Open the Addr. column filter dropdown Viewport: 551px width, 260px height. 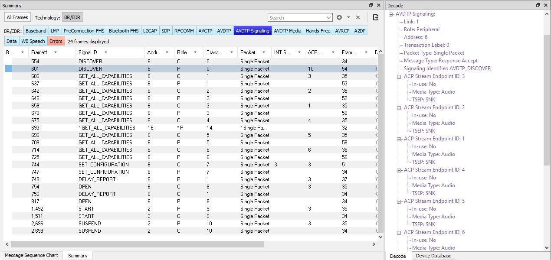(167, 52)
